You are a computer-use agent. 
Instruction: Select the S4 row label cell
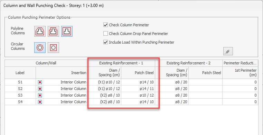pyautogui.click(x=20, y=102)
